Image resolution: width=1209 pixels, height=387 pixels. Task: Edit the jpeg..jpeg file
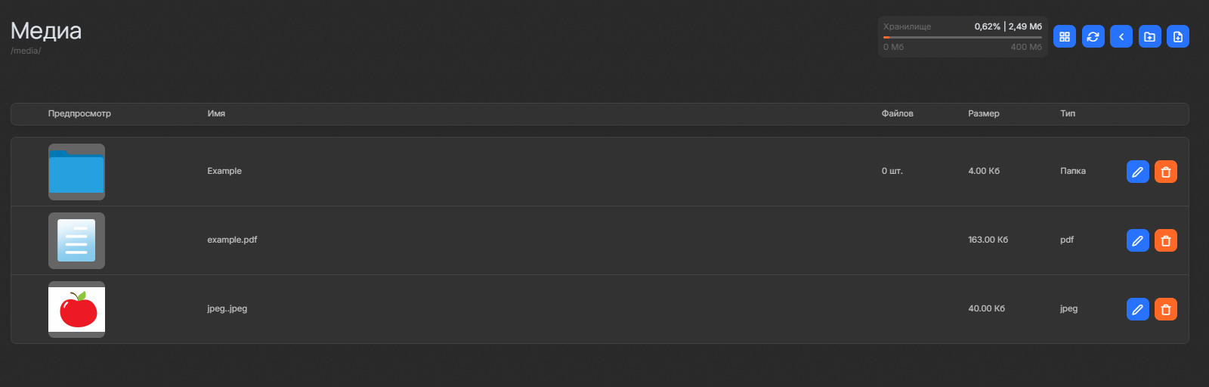[1137, 309]
